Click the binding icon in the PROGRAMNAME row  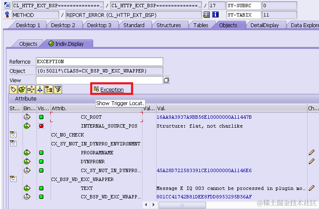(27, 153)
